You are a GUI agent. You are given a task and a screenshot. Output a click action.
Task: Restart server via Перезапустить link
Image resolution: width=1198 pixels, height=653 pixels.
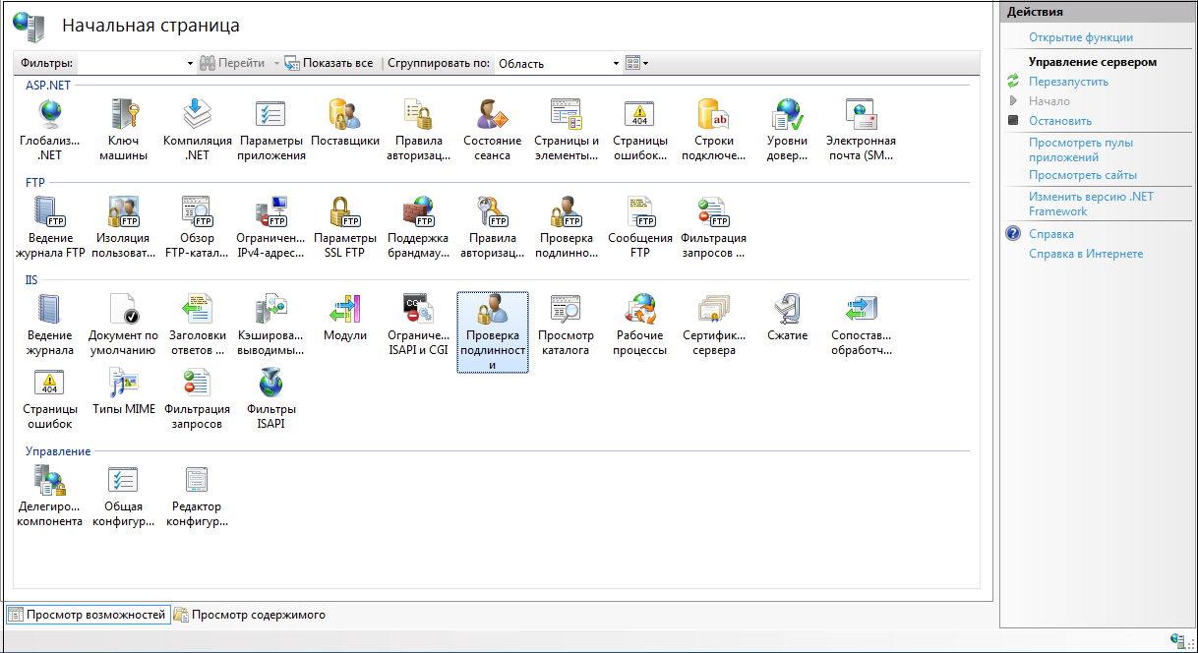coord(1068,82)
